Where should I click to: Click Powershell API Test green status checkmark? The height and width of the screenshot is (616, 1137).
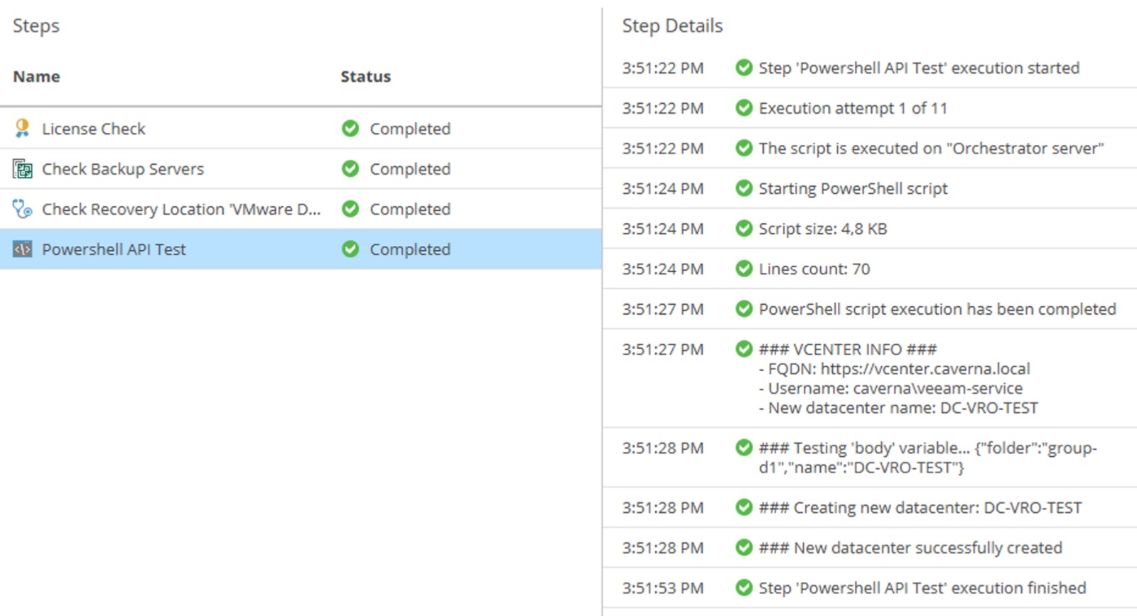(x=350, y=249)
